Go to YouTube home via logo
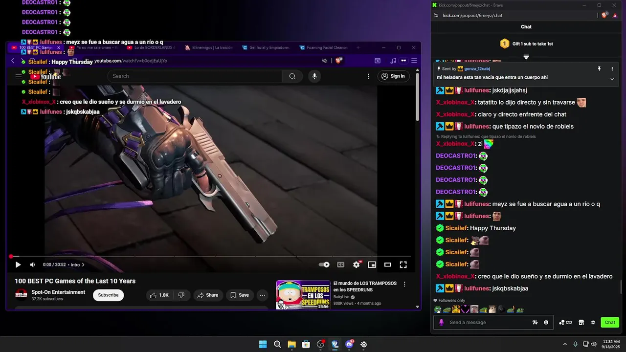Viewport: 626px width, 352px height. (45, 76)
